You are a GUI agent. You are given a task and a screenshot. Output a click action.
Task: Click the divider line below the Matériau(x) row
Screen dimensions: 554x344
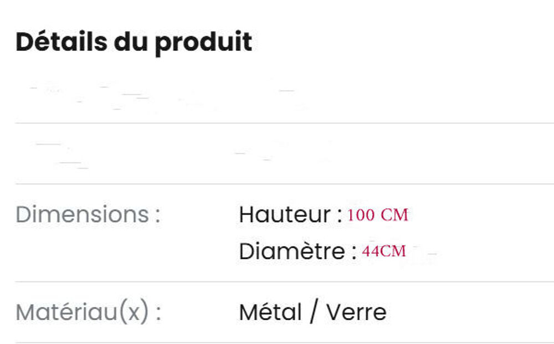click(x=284, y=342)
